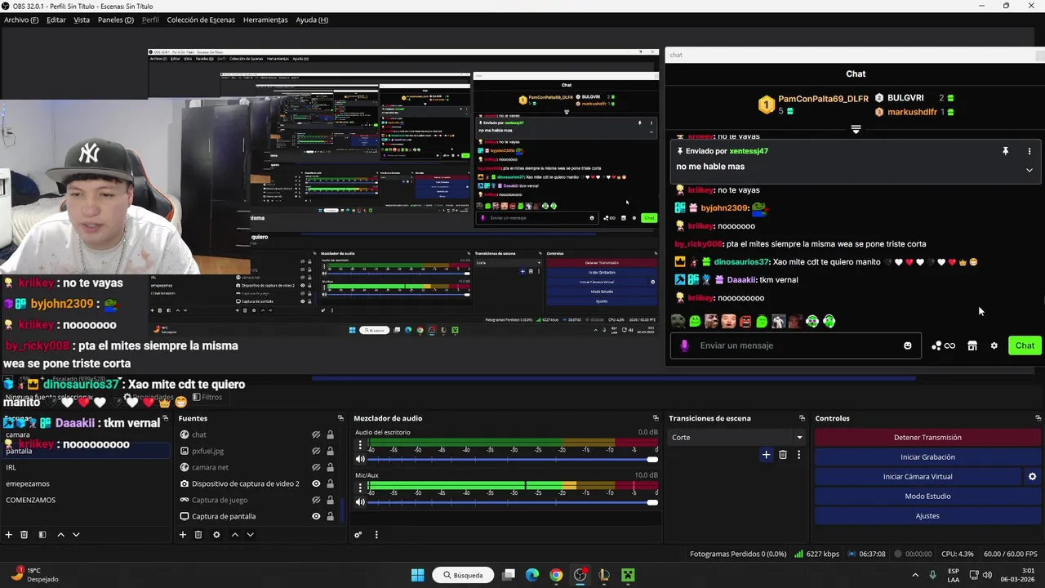1045x588 pixels.
Task: Click Iniciar Cámara Virtual button
Action: (x=918, y=477)
